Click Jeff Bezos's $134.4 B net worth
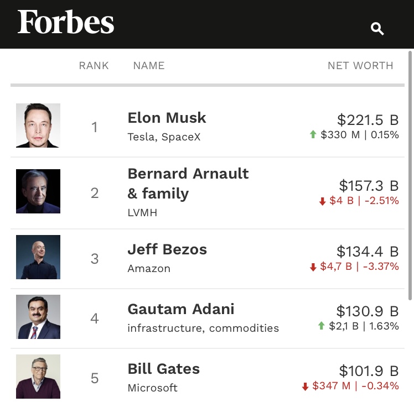The height and width of the screenshot is (402, 414). 368,252
